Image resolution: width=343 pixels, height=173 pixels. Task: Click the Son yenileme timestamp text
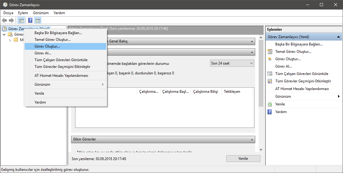(x=99, y=159)
